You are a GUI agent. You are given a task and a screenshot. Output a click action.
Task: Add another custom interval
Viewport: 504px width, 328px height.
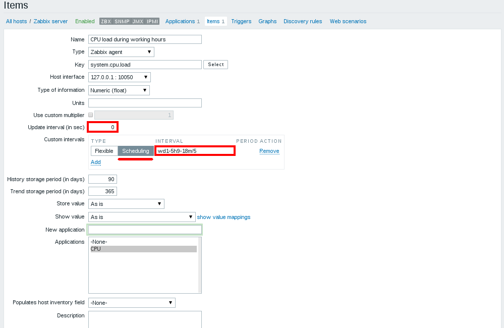(96, 162)
